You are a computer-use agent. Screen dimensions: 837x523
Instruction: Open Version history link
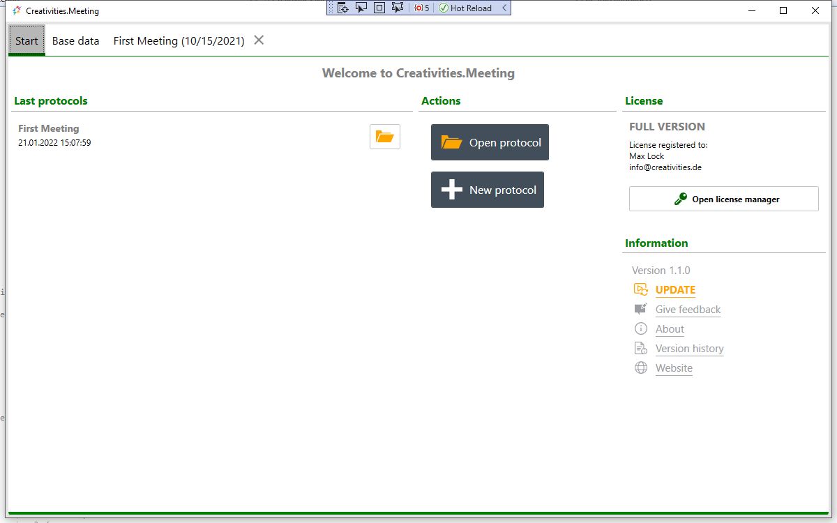690,349
